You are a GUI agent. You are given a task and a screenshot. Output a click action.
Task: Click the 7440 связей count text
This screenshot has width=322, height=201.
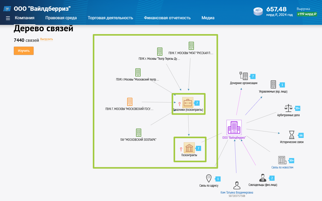[26, 40]
